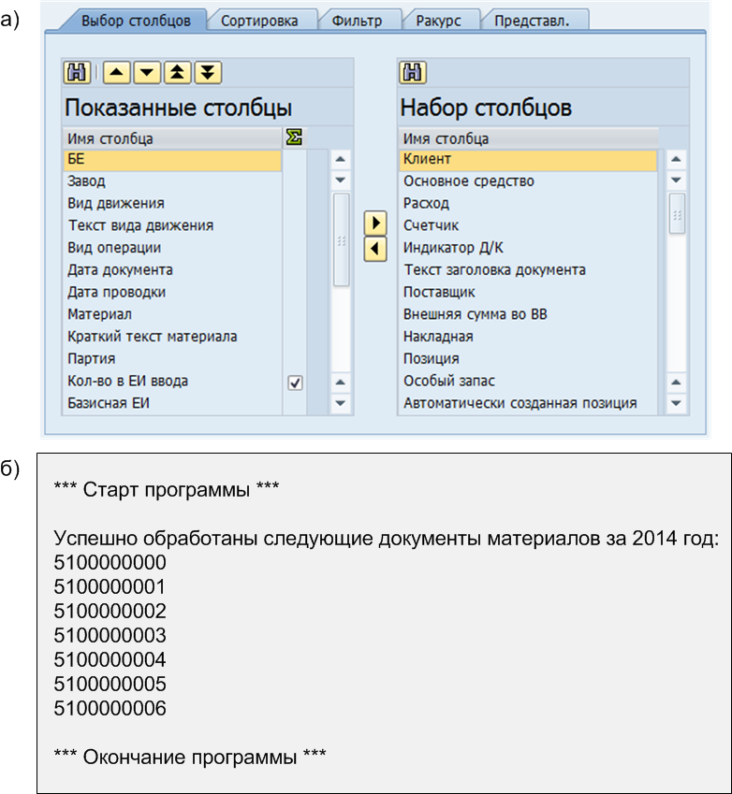Select the Расход row

coord(528,204)
